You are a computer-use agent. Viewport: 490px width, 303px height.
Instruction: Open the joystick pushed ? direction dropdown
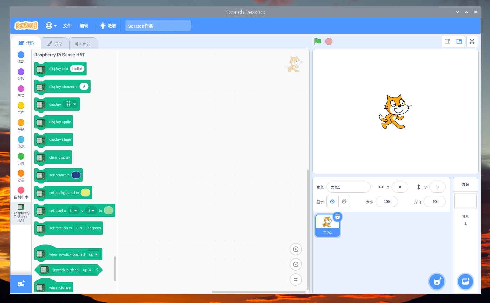(x=87, y=270)
